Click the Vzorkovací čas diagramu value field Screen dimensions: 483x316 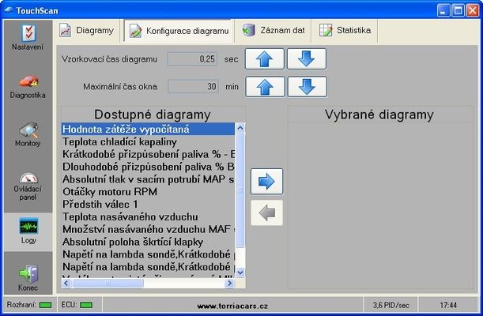tap(193, 58)
